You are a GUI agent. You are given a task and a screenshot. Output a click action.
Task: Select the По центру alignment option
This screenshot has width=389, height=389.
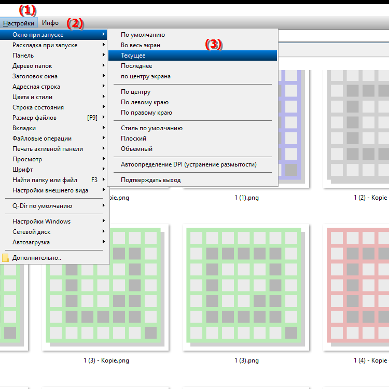(192, 92)
